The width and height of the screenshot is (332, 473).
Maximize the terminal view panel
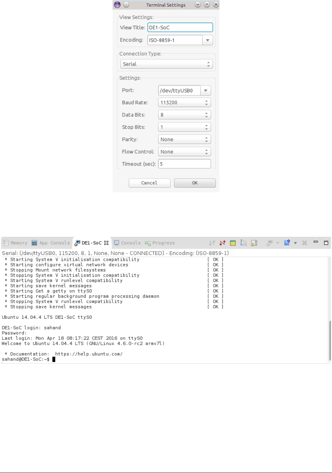[x=326, y=243]
